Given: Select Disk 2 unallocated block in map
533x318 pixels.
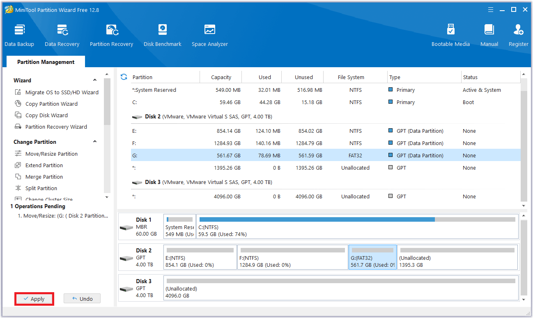Looking at the screenshot, I should tap(457, 257).
